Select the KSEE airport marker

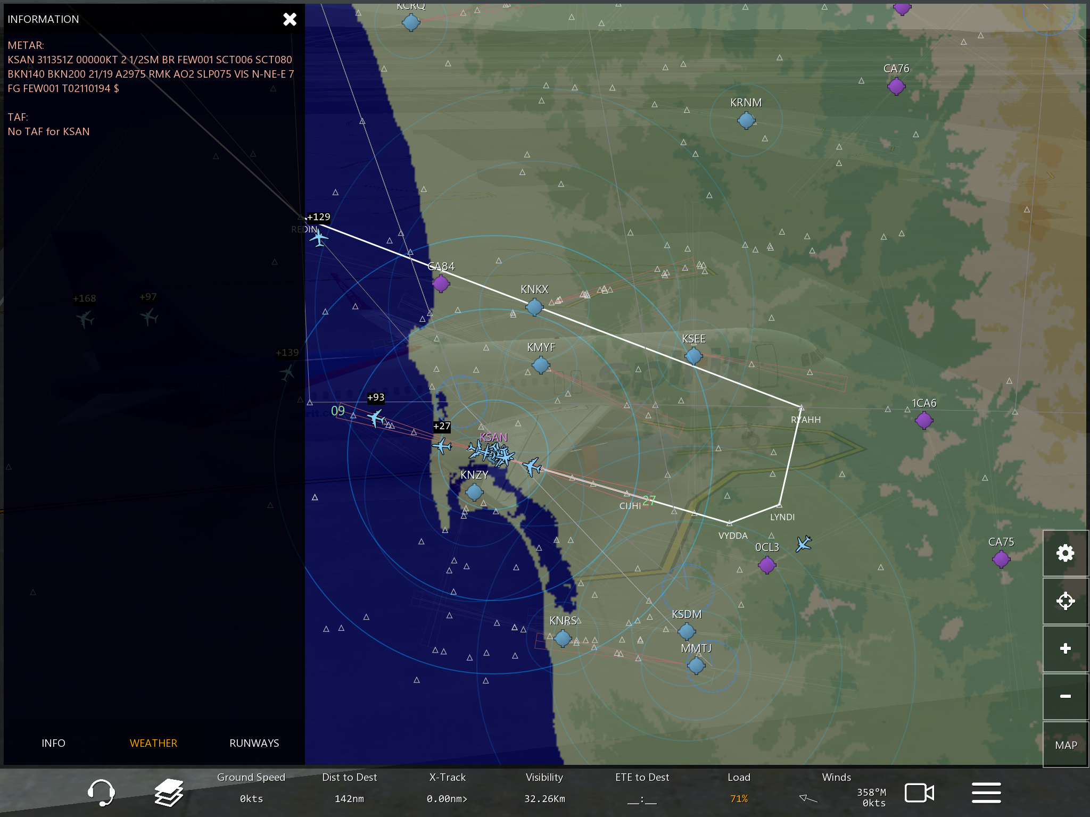(x=693, y=356)
